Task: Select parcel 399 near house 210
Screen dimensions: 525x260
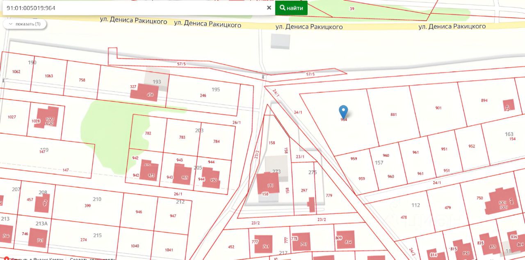Action: coord(88,206)
